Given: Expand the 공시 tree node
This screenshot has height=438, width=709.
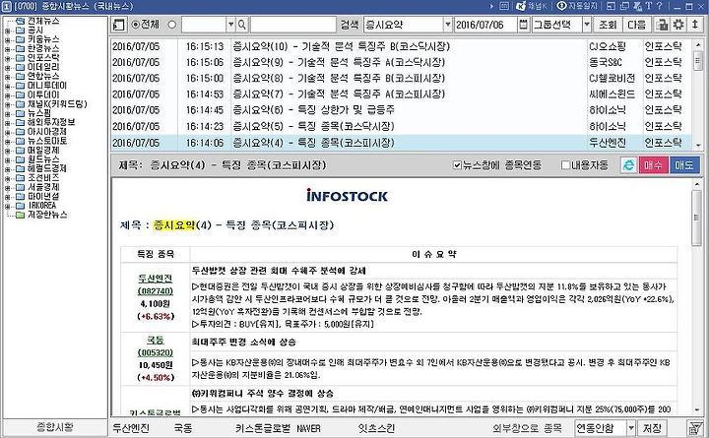Looking at the screenshot, I should 7,31.
